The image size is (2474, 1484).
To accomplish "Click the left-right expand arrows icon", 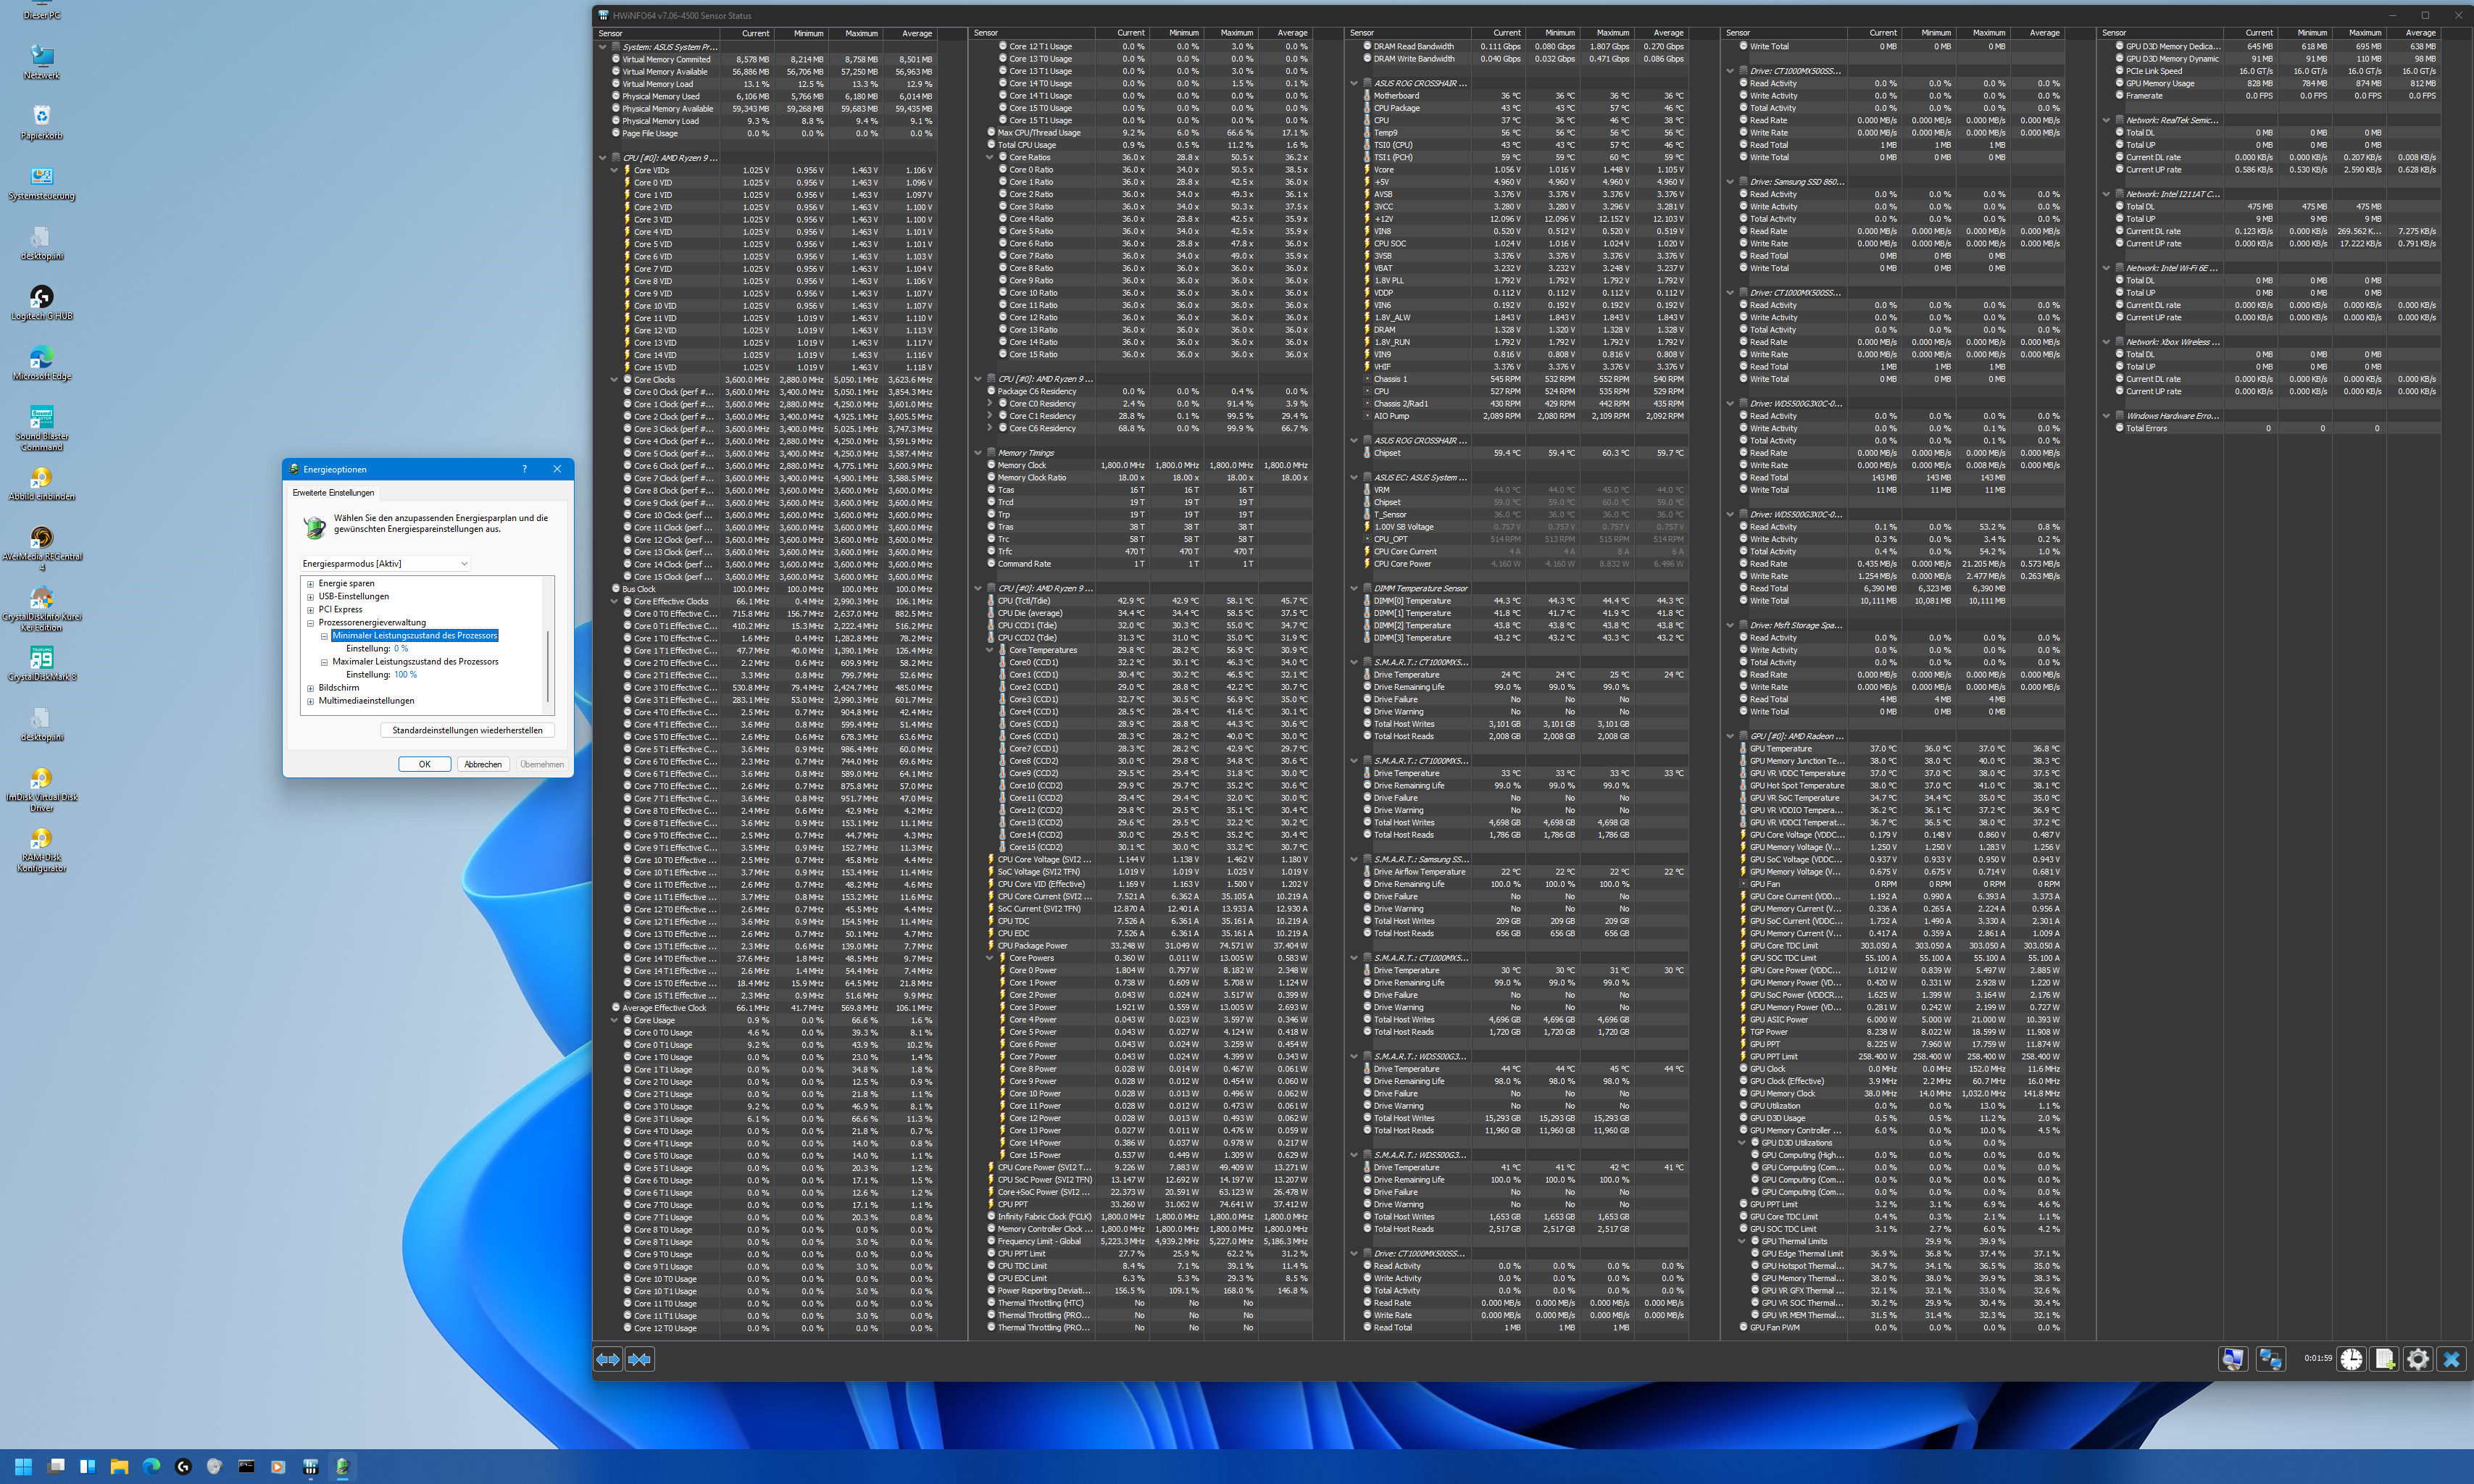I will (607, 1359).
